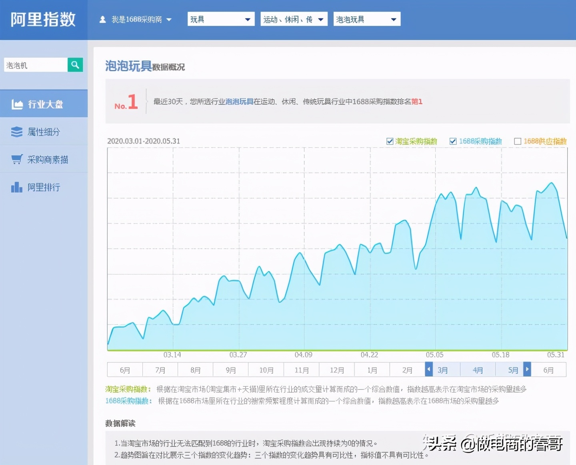Open the 泡泡玩具 product dropdown

point(367,19)
